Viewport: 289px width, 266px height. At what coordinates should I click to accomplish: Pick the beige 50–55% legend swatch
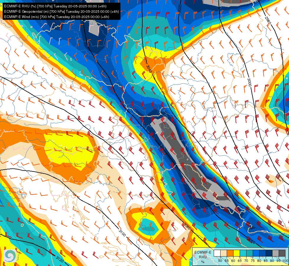[x=223, y=253]
